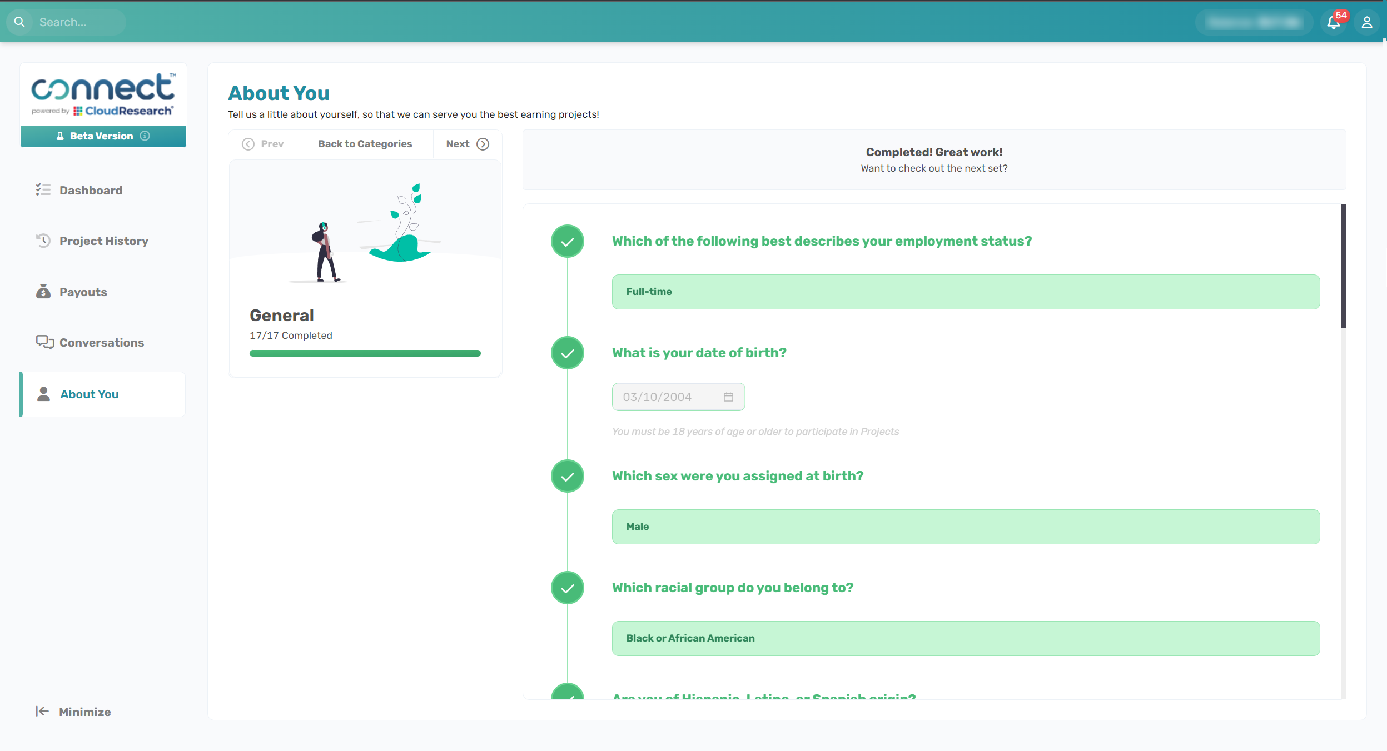Image resolution: width=1387 pixels, height=751 pixels.
Task: Click the Back to Categories button
Action: tap(365, 144)
